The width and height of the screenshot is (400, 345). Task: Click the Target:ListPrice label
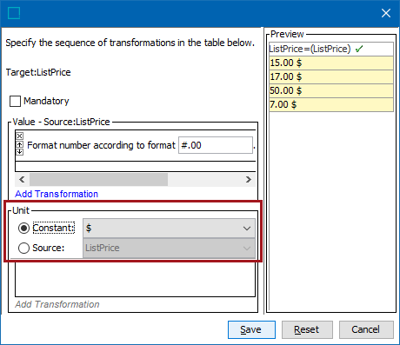pos(38,72)
